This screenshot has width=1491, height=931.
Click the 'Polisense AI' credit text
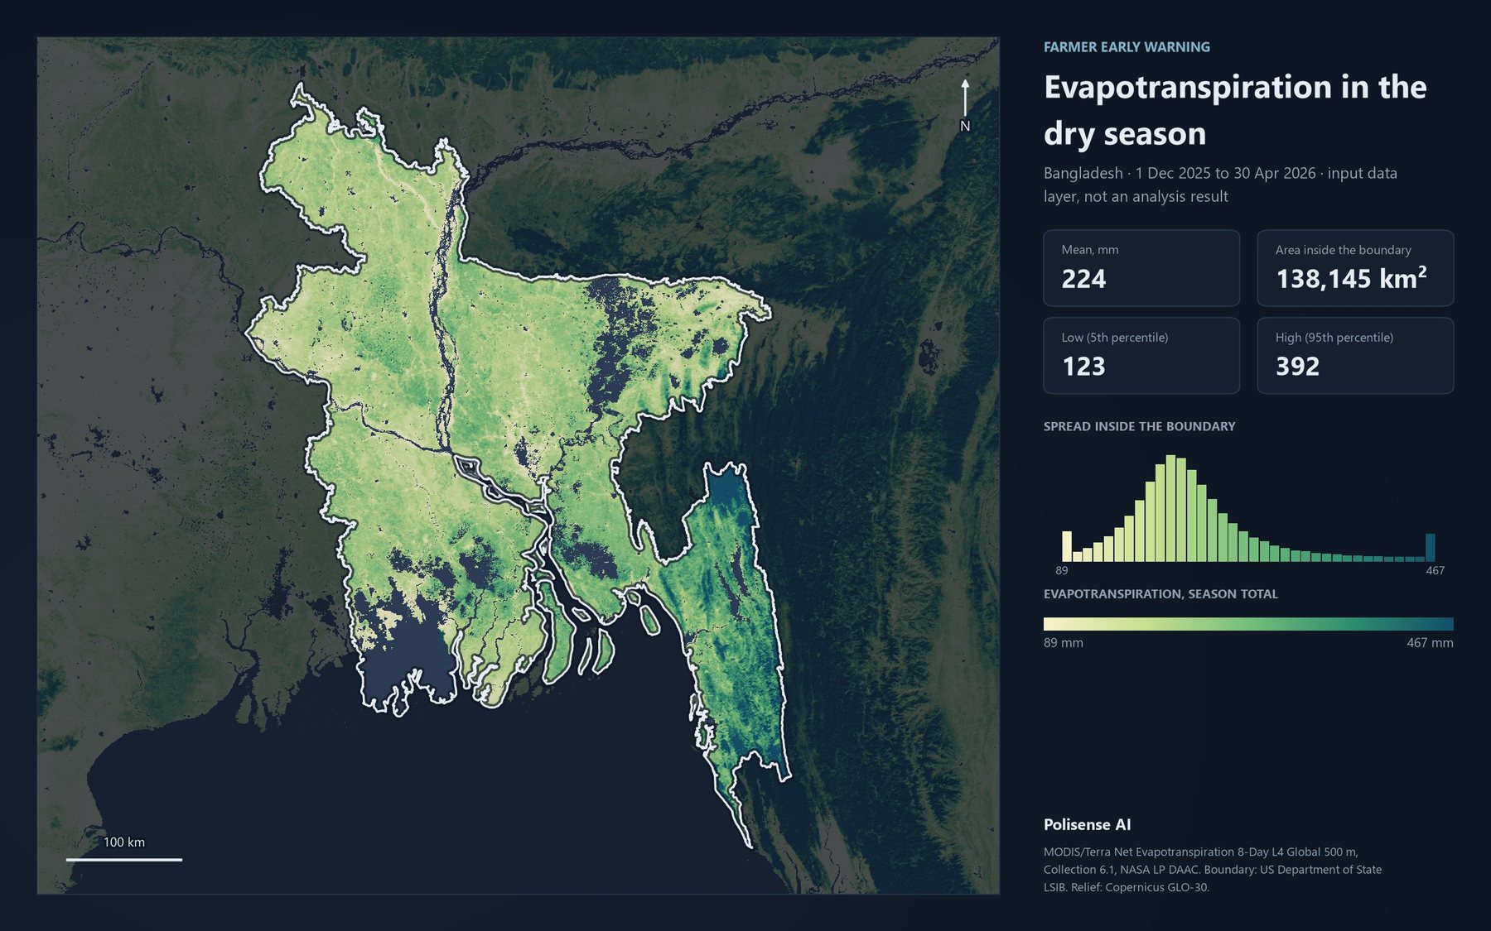point(1087,824)
